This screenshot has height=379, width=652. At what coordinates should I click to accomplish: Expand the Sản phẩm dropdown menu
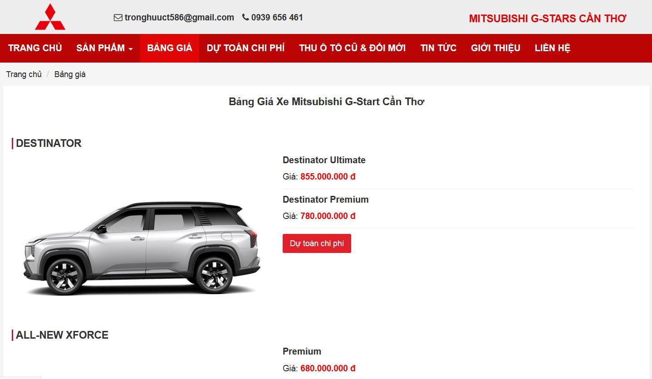104,48
